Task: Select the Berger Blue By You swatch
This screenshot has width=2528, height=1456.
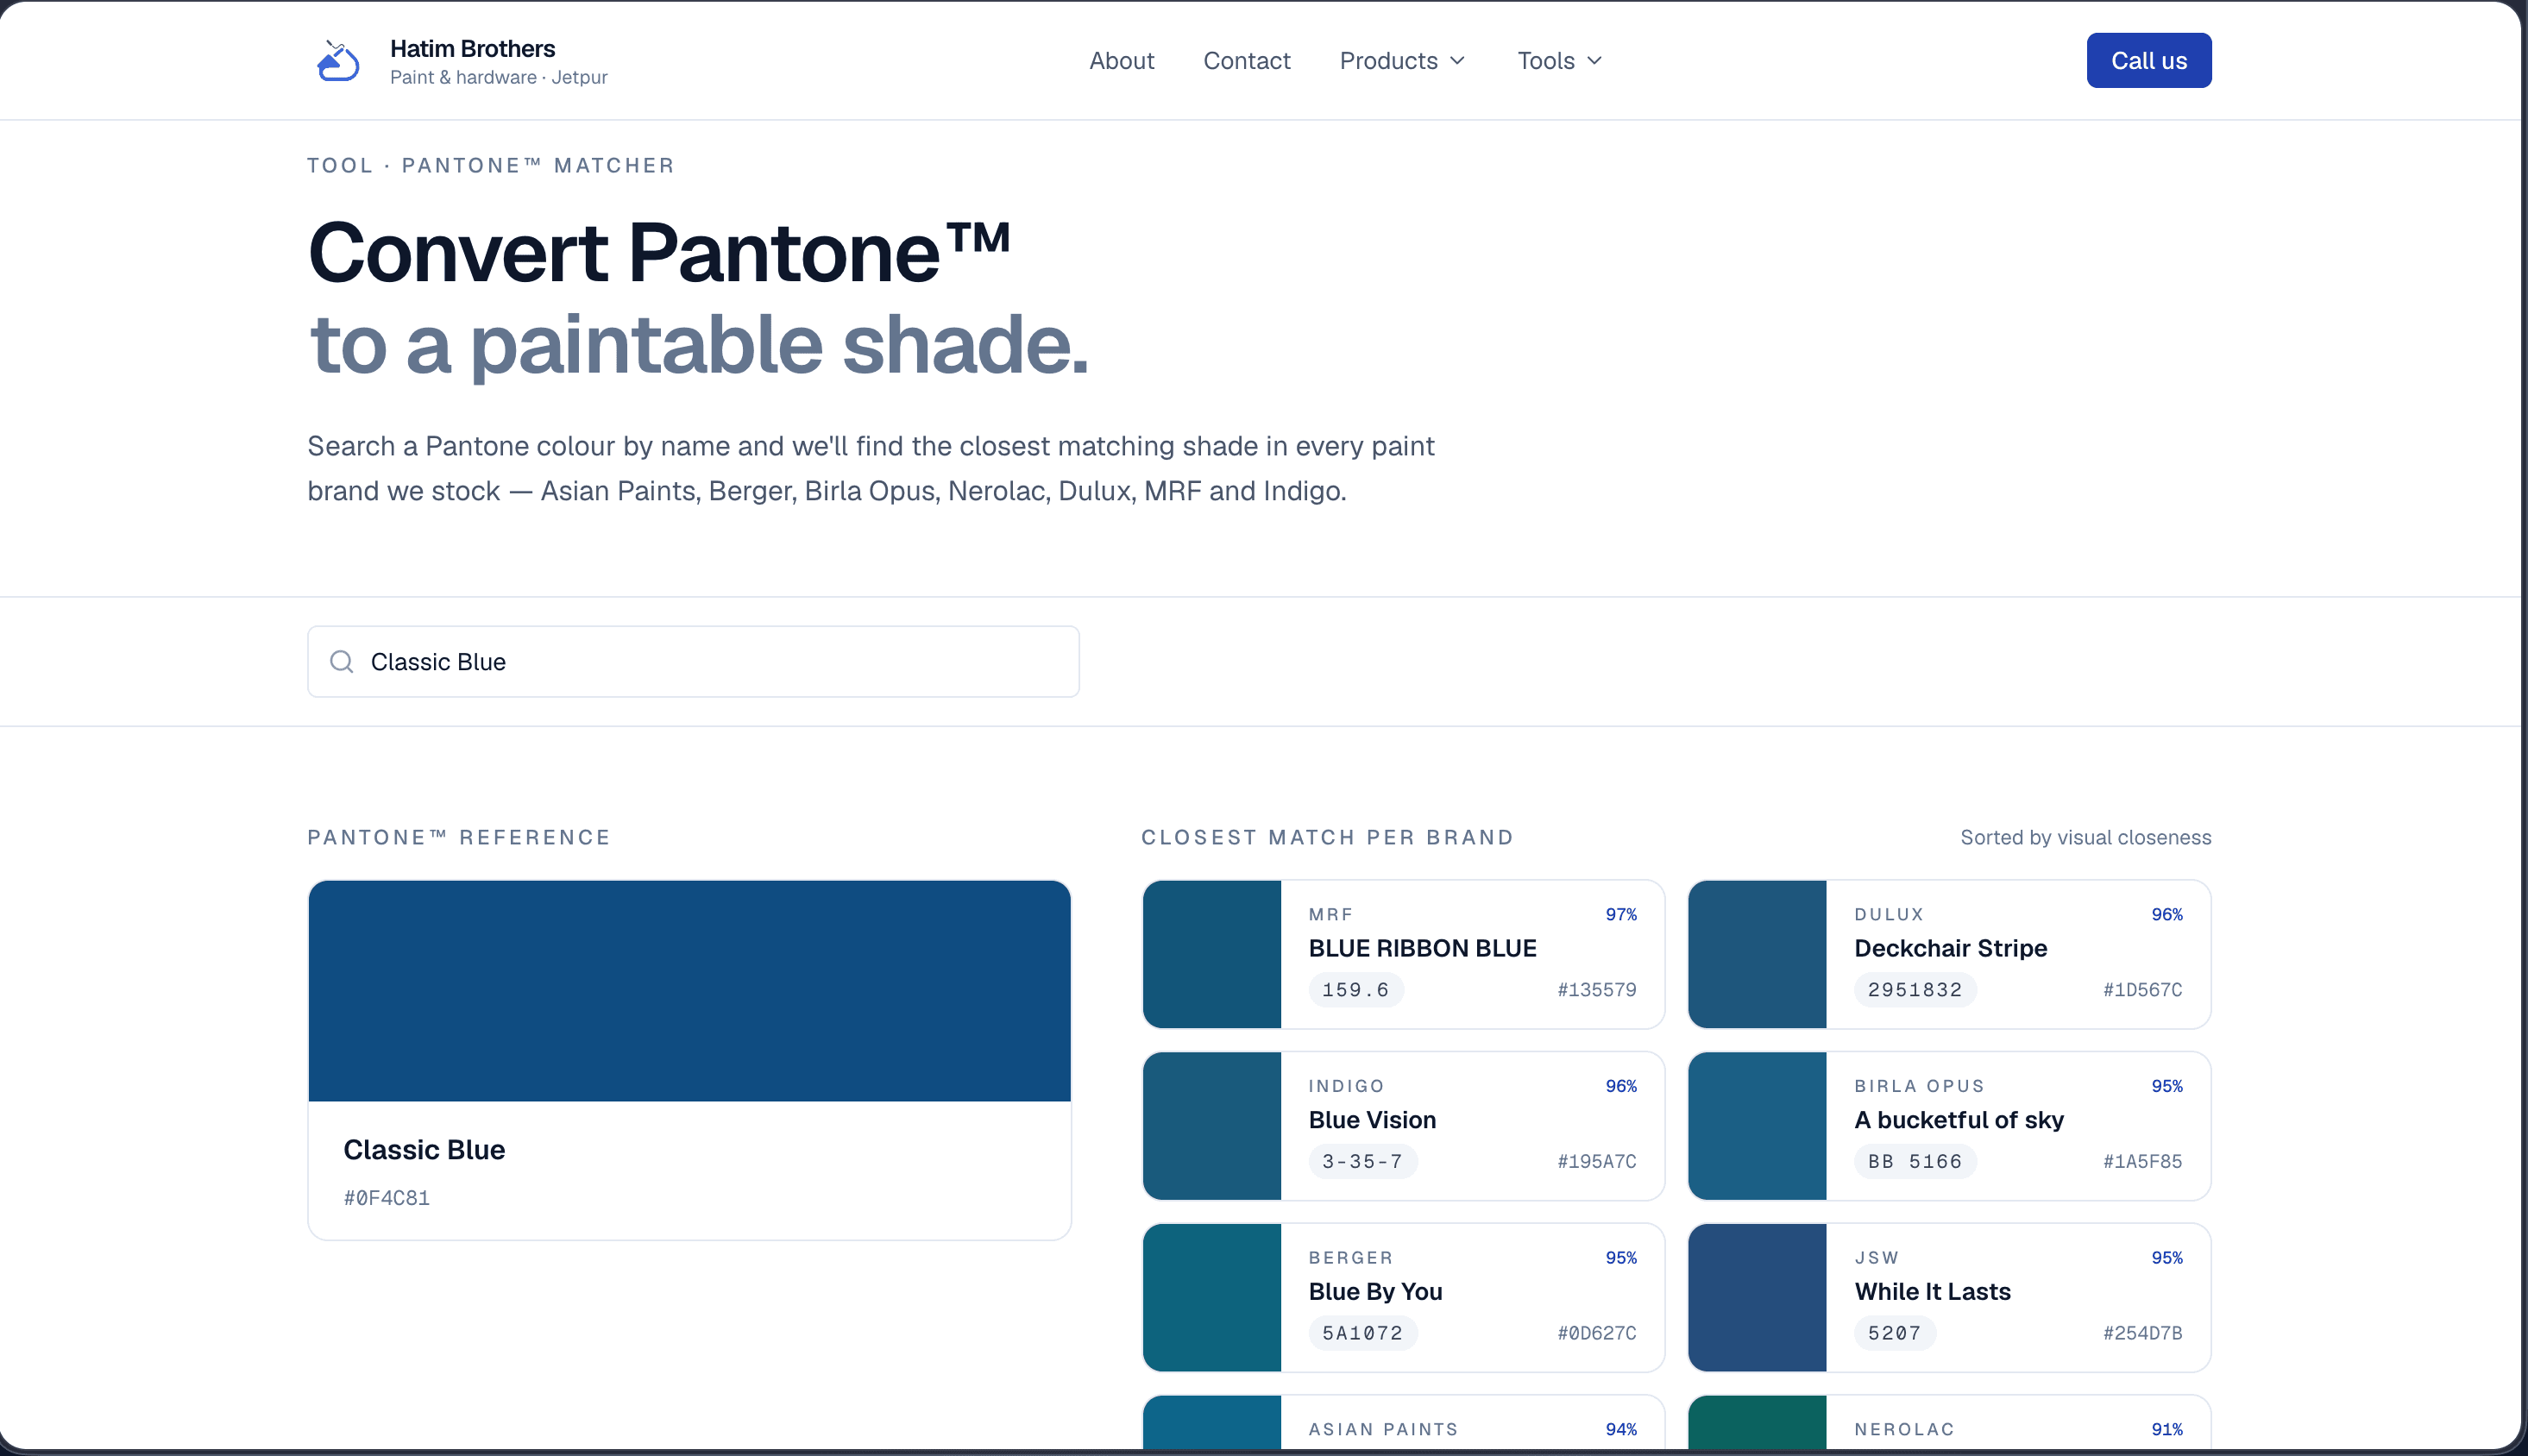Action: point(1212,1298)
